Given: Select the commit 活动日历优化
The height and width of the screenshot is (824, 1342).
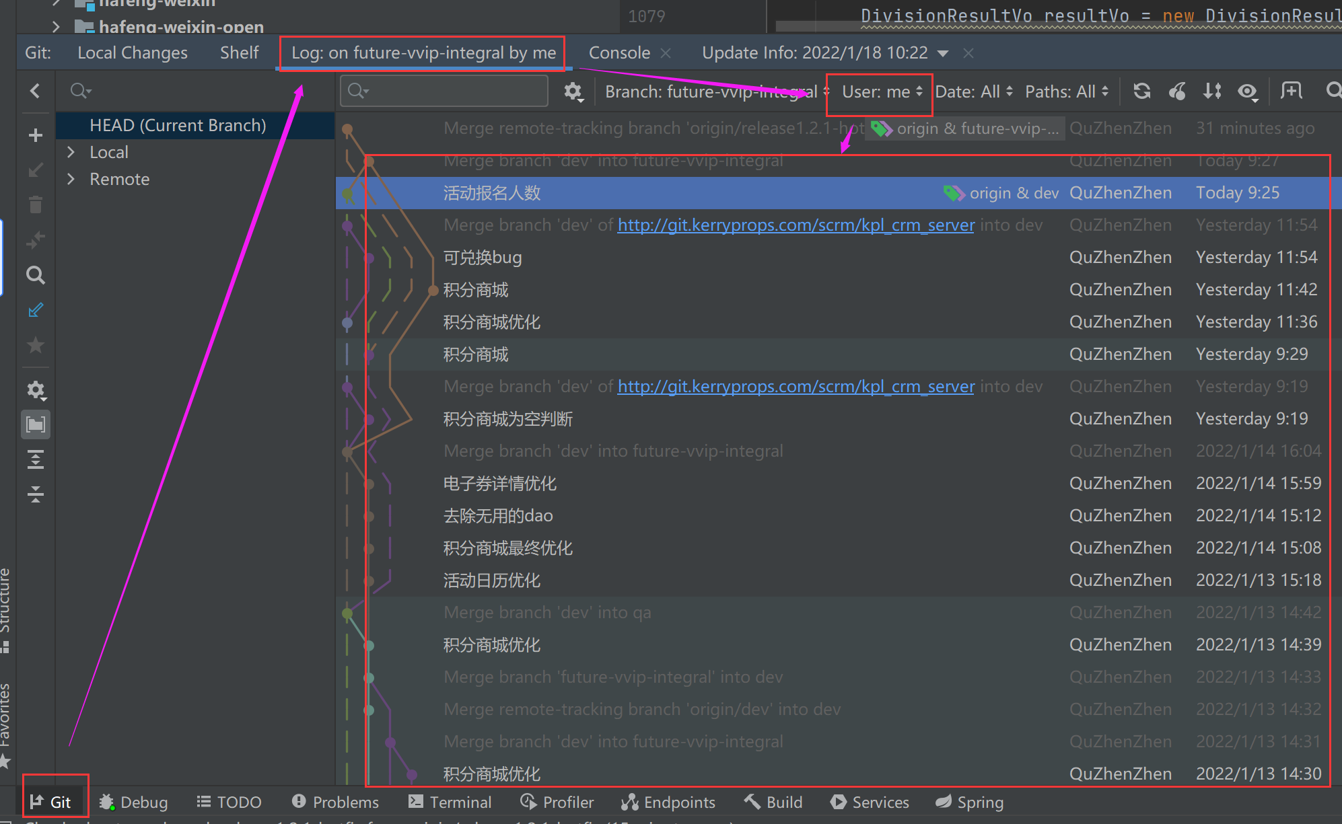Looking at the screenshot, I should 839,580.
